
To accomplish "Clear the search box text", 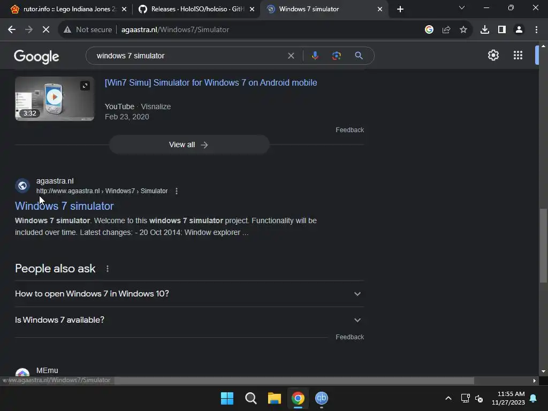I will 291,56.
